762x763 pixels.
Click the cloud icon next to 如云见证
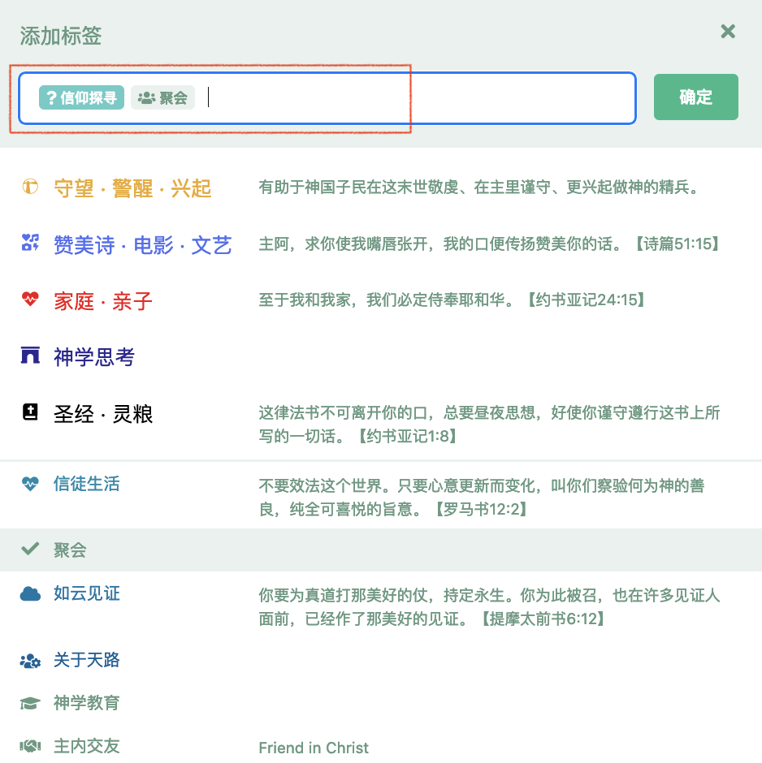click(30, 593)
